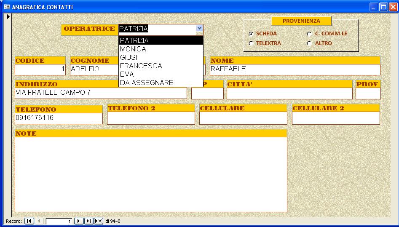Screen dimensions: 399x227
Task: Click the NOME field containing RAFFAELE
Action: coord(295,69)
